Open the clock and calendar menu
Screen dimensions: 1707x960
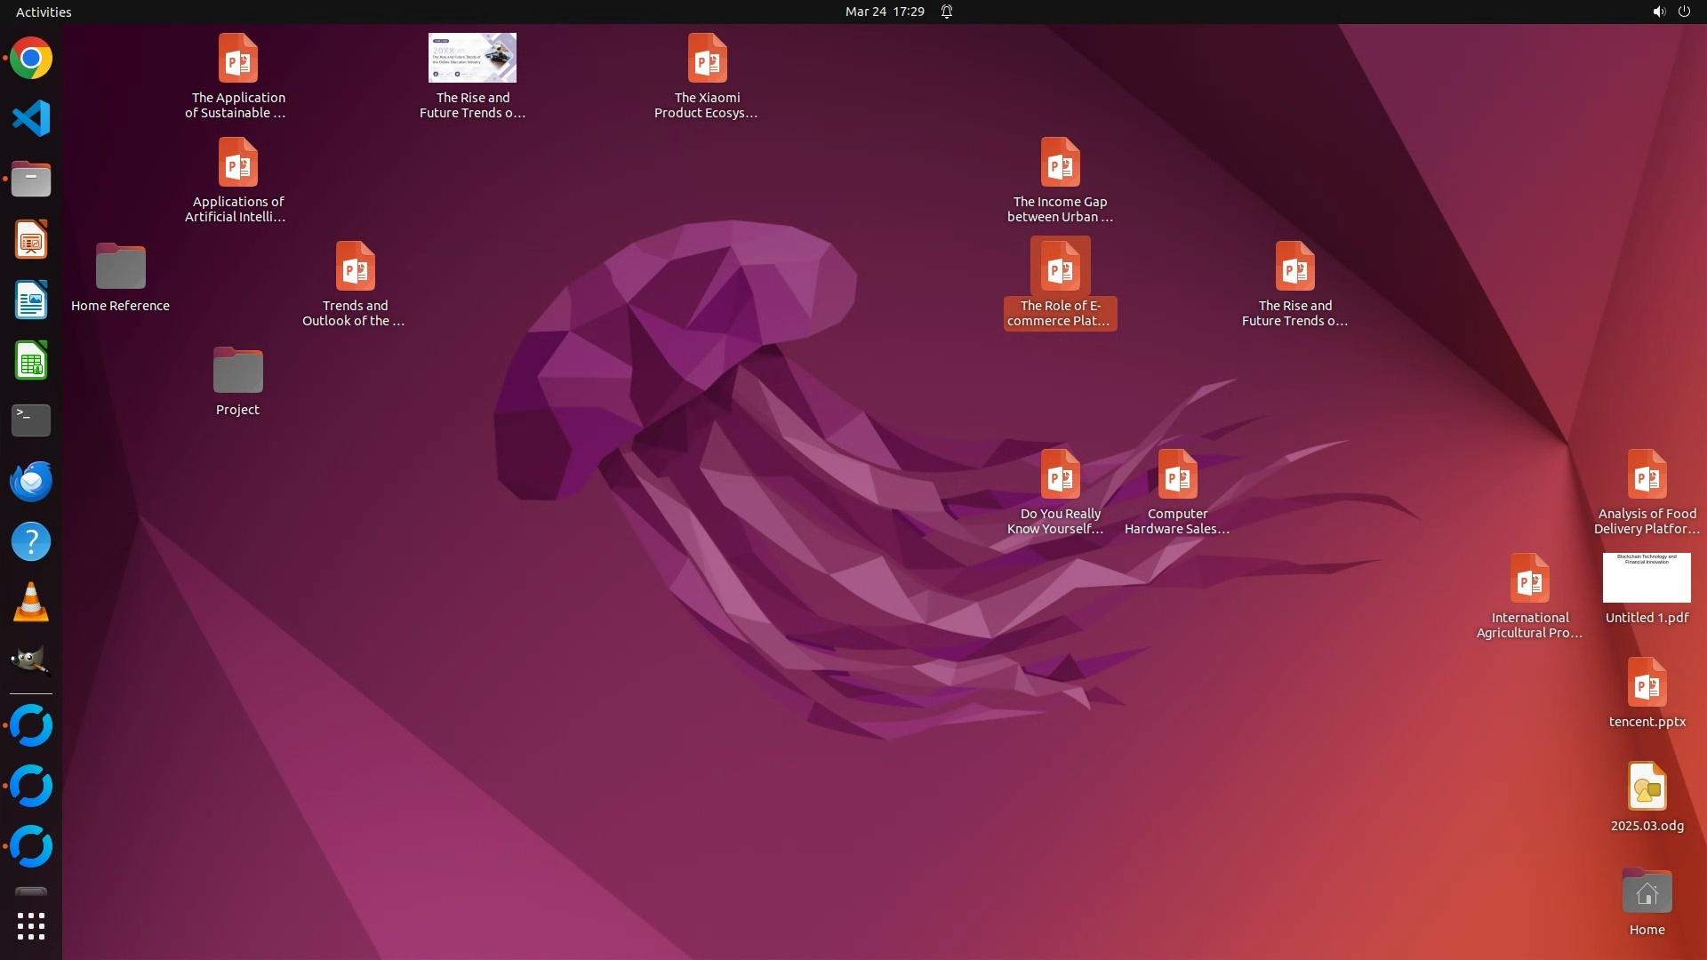pyautogui.click(x=884, y=12)
